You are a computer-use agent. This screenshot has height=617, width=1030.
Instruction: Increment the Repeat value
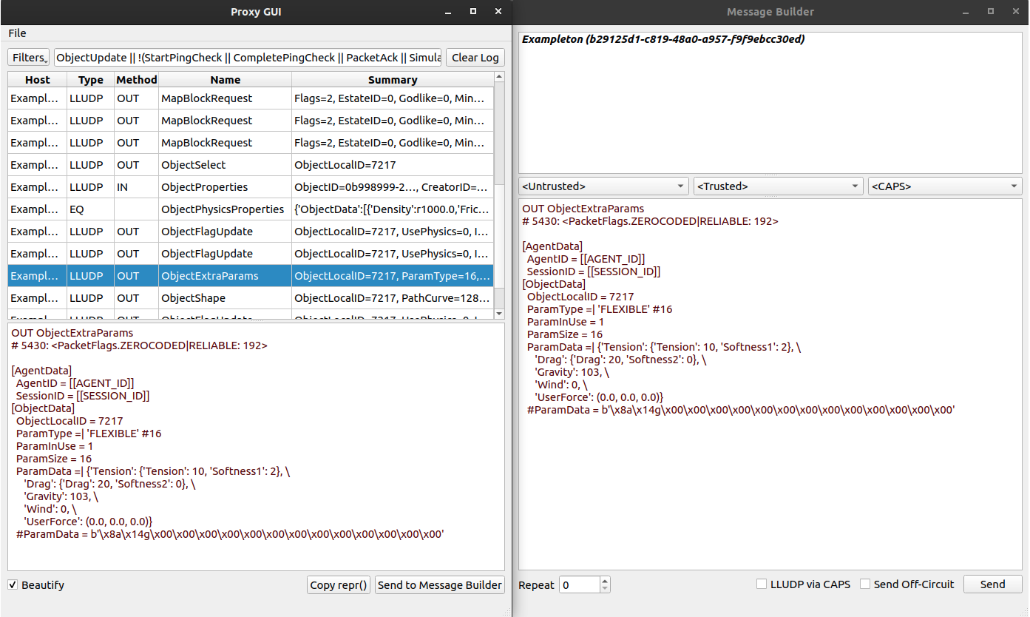click(603, 580)
